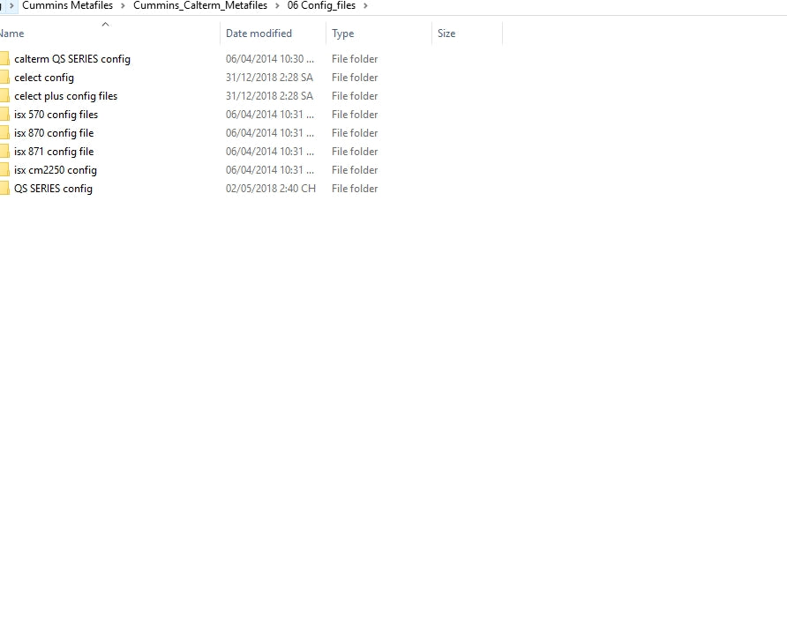Screen dimensions: 787x618
Task: Open the isx cm2250 config folder icon
Action: pyautogui.click(x=7, y=169)
